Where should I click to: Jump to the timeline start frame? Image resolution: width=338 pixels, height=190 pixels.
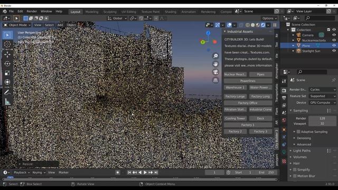(x=129, y=173)
